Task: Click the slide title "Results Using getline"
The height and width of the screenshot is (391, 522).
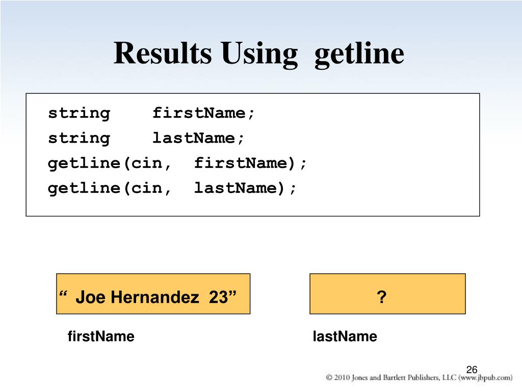Action: (259, 54)
